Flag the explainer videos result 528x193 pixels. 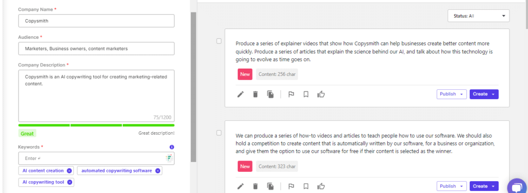click(x=291, y=94)
